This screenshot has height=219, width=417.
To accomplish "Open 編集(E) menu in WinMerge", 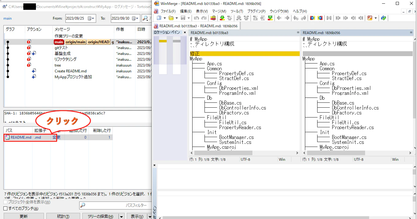I will pos(186,11).
